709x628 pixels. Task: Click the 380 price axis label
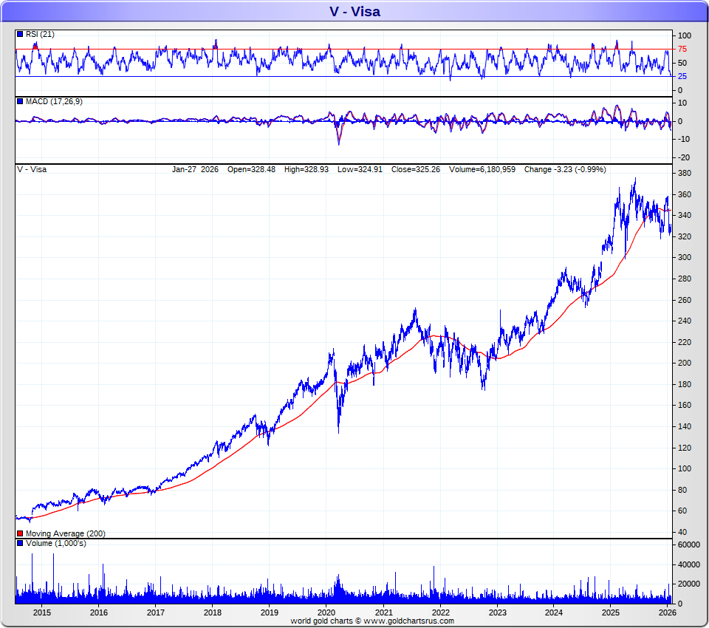point(685,173)
